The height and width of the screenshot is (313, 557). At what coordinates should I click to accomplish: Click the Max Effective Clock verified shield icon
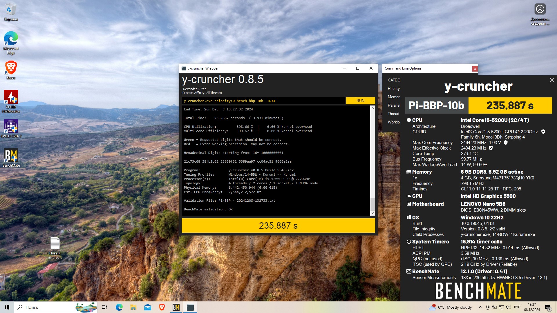click(491, 148)
